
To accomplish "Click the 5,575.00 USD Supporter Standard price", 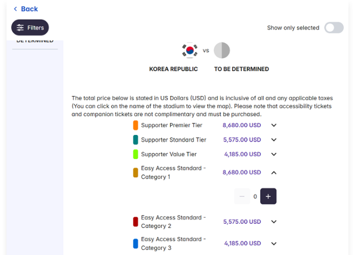I will coord(242,140).
